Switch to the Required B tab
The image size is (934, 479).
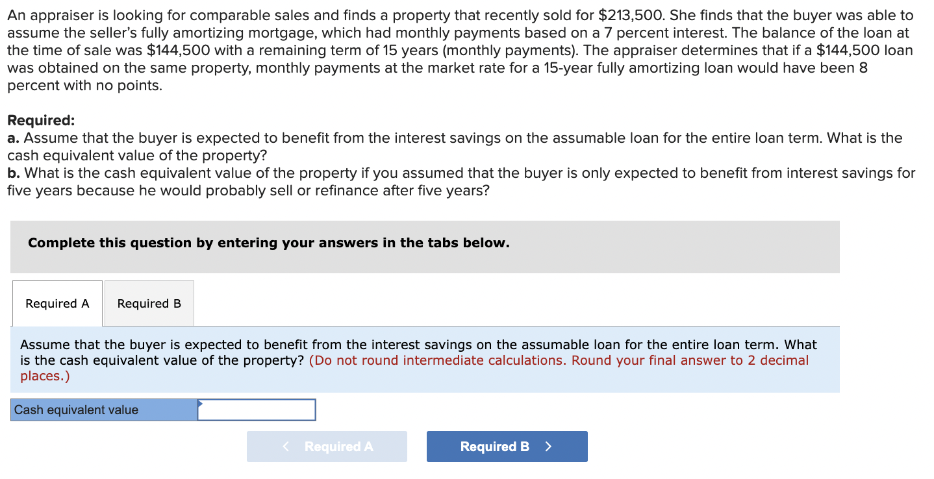pyautogui.click(x=149, y=303)
